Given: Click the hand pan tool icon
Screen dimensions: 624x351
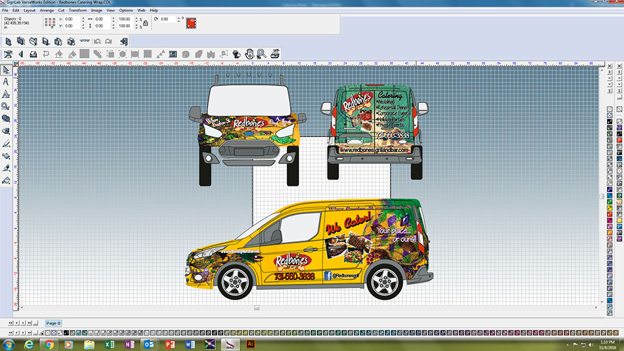Looking at the screenshot, I should coord(249,54).
